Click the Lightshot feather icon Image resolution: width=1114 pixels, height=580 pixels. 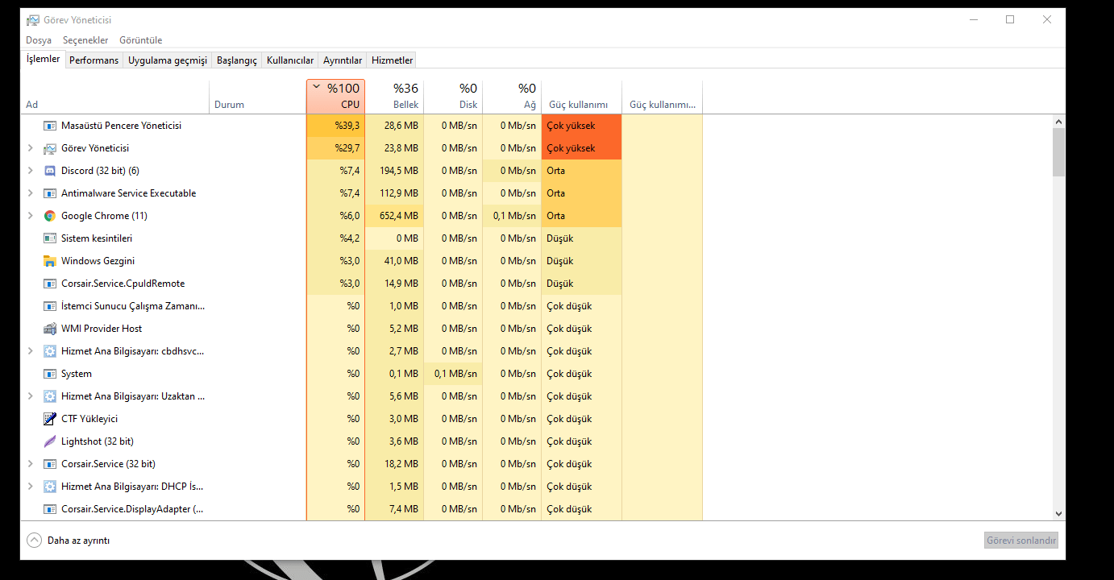click(50, 441)
